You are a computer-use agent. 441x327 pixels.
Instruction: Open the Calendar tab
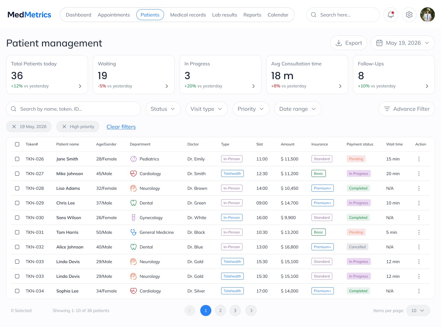pos(278,15)
